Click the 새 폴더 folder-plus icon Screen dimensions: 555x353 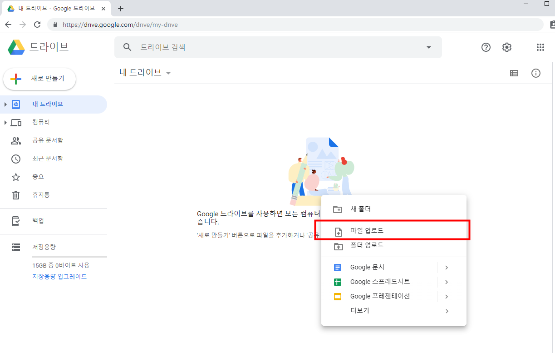338,209
